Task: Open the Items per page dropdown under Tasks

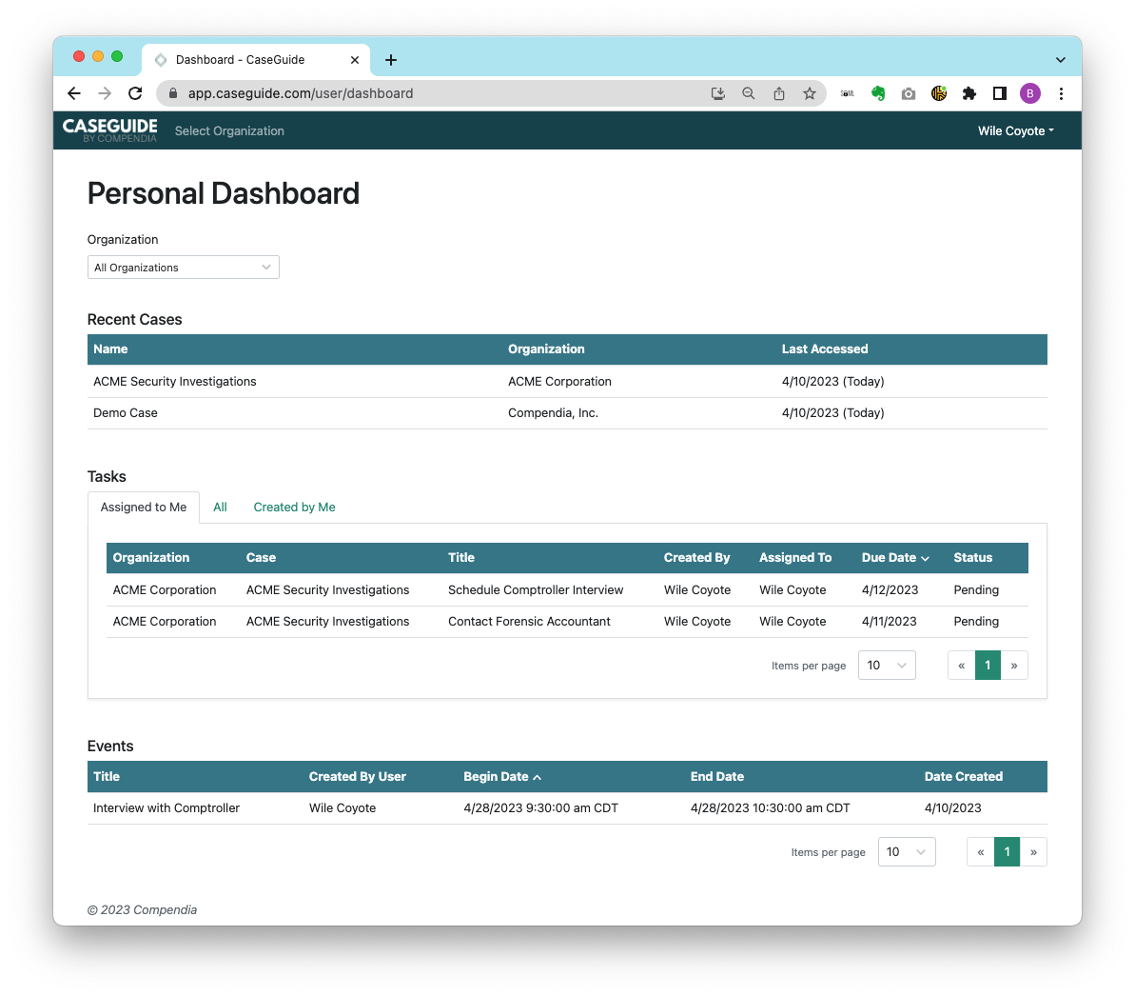Action: click(886, 665)
